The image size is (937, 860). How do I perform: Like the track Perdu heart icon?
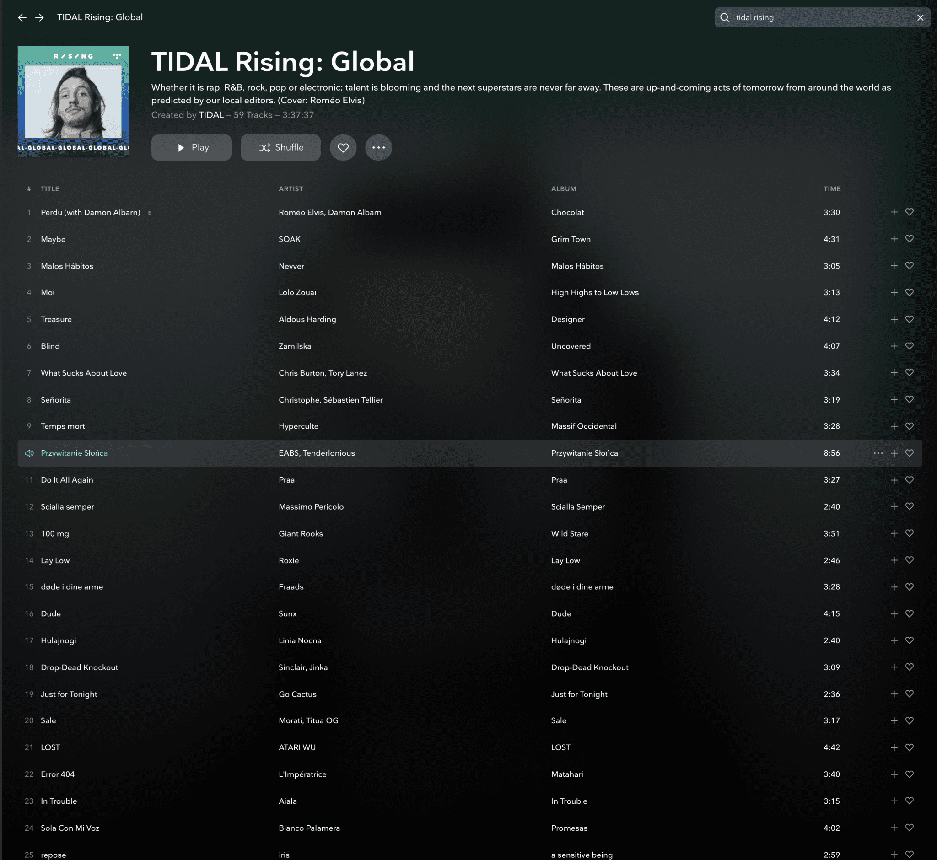tap(909, 212)
